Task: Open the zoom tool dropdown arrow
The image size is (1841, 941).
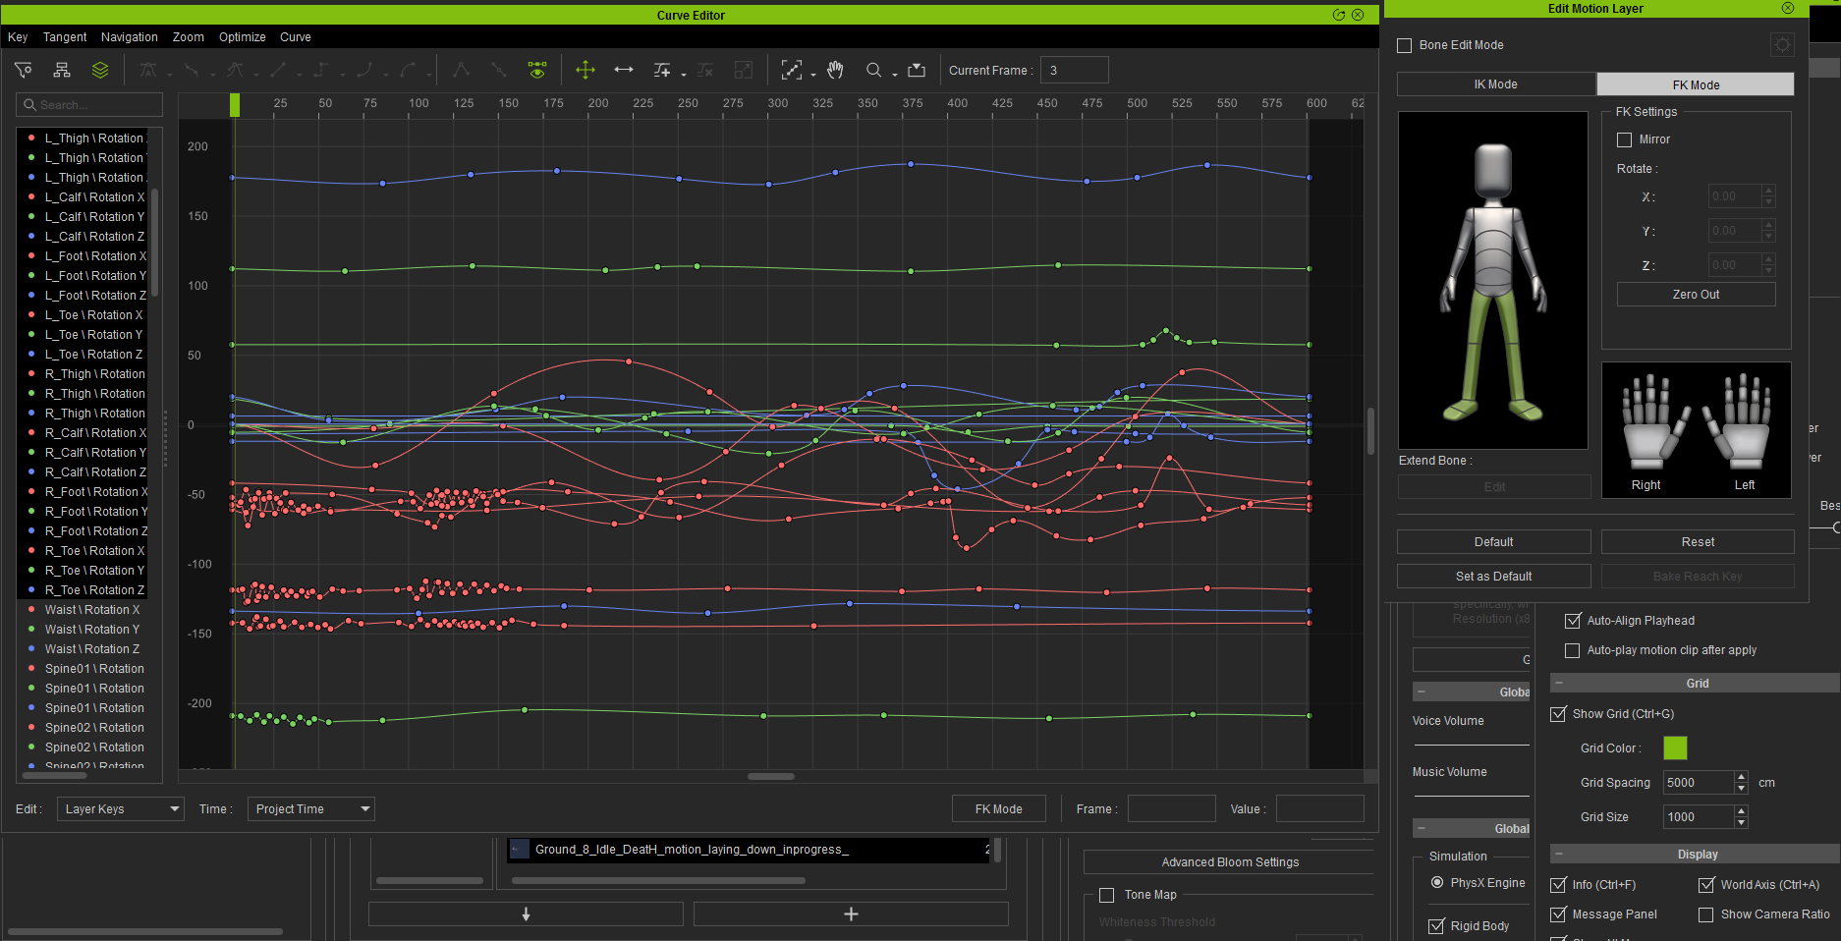Action: (x=895, y=75)
